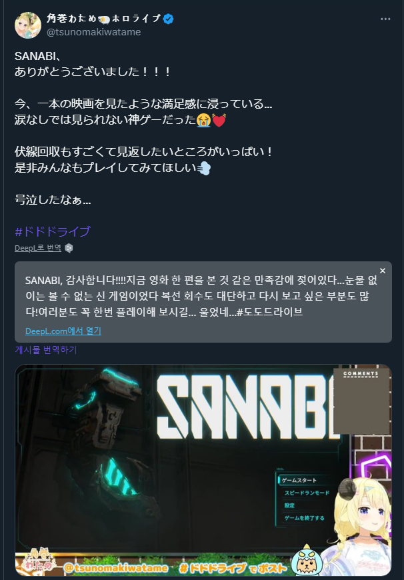404x580 pixels.
Task: Select スピードランモード in the game menu
Action: (307, 493)
